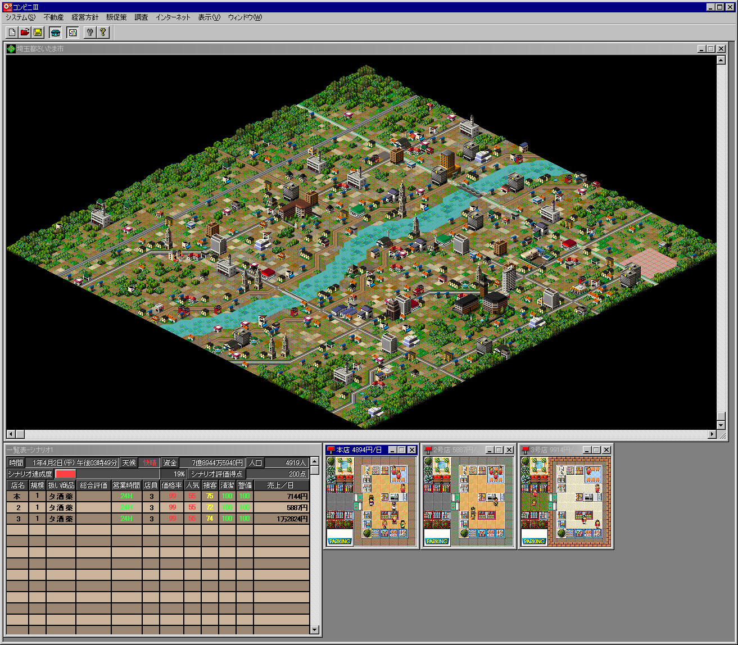Click the red sign icon in the 2号店 window title
738x645 pixels.
point(428,450)
